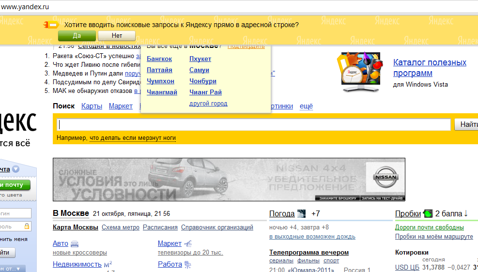Click the browser address bar with www.yandex.ru
Image resolution: width=478 pixels, height=272 pixels.
coord(239,7)
